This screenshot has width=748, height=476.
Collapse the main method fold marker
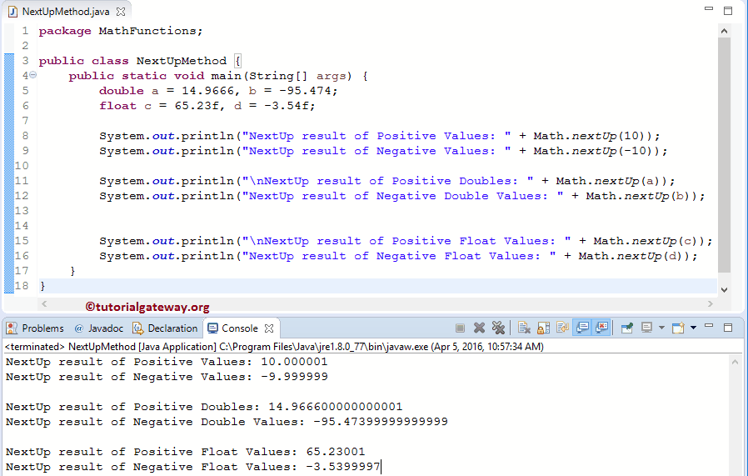[33, 75]
